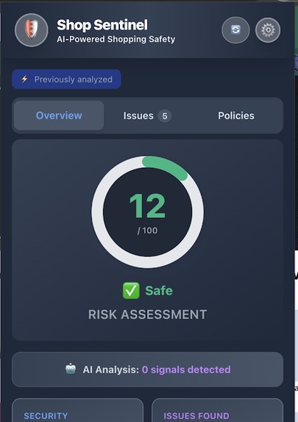Click the Safe status label

coord(159,291)
